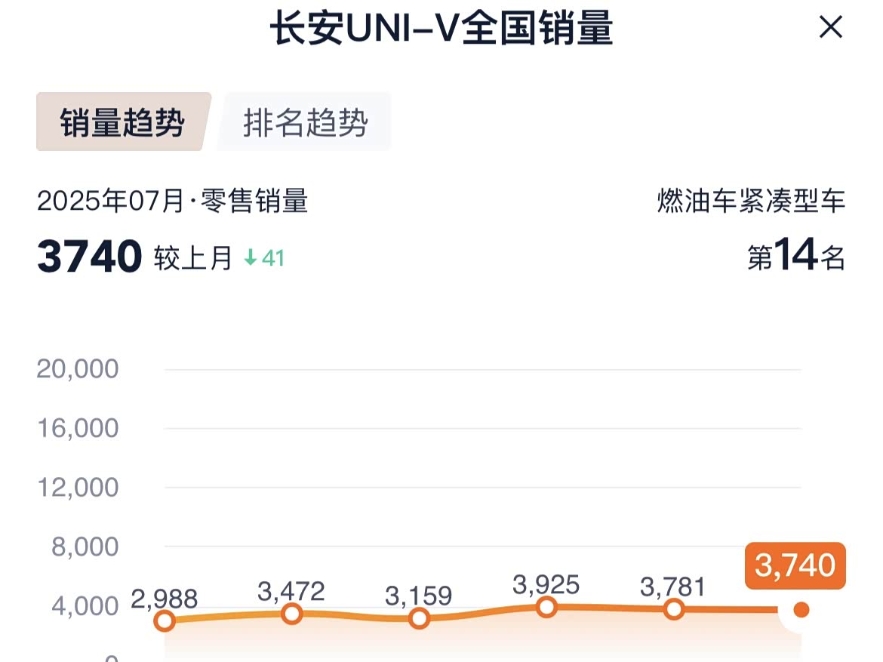Click the 3,159 chart point circle
The width and height of the screenshot is (883, 662).
pos(420,619)
